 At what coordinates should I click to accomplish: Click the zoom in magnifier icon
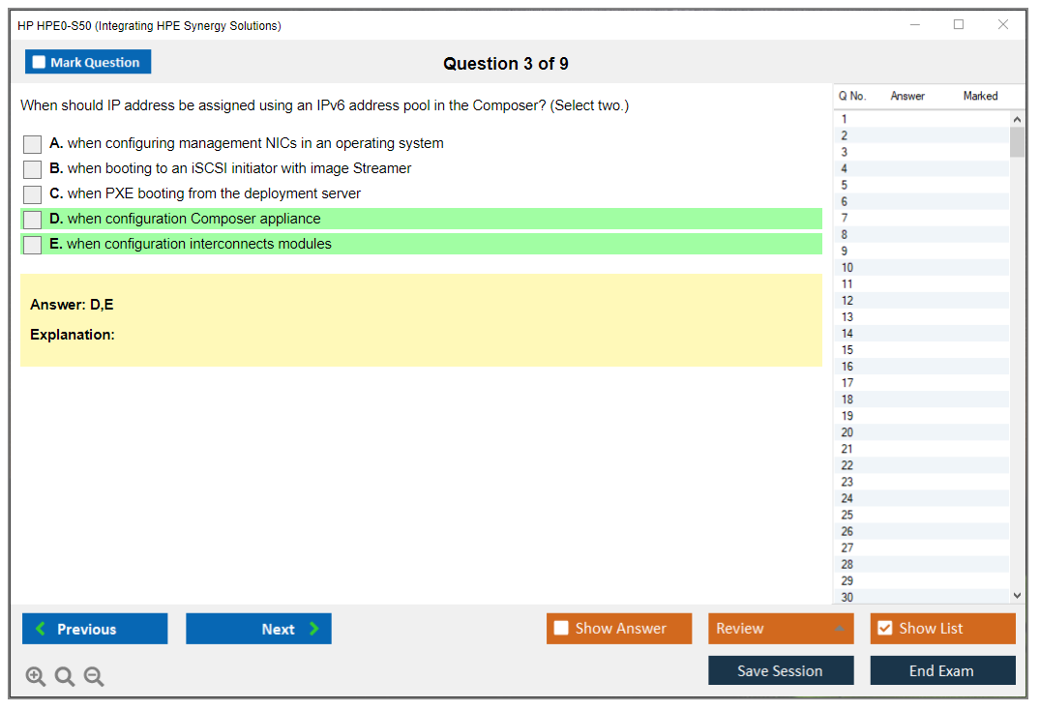(x=36, y=677)
